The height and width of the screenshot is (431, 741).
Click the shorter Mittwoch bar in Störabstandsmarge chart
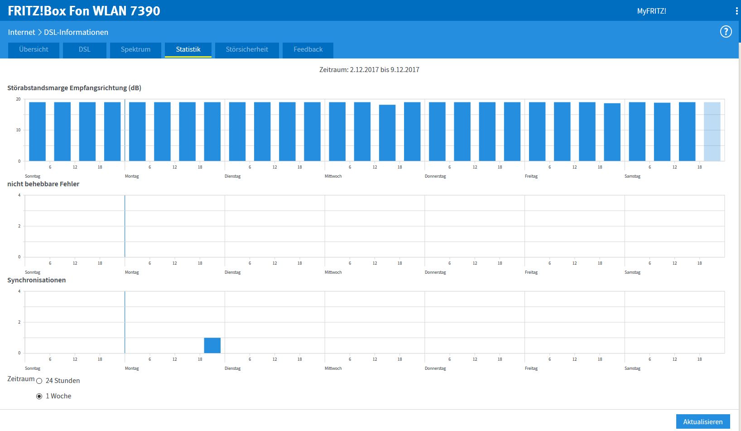coord(387,133)
